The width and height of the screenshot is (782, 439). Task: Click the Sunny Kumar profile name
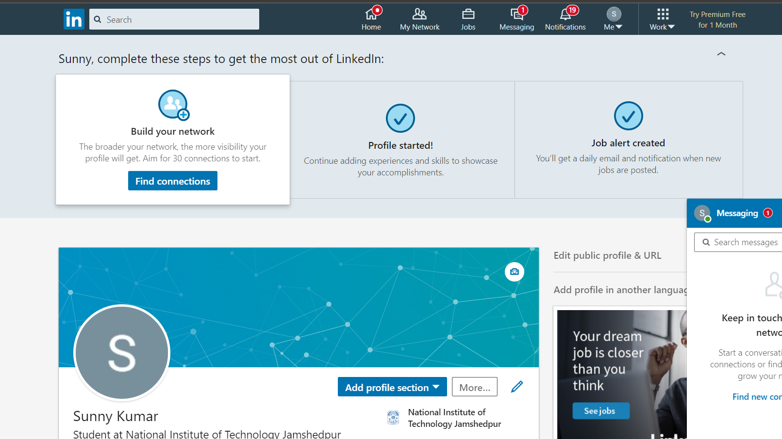pos(116,416)
